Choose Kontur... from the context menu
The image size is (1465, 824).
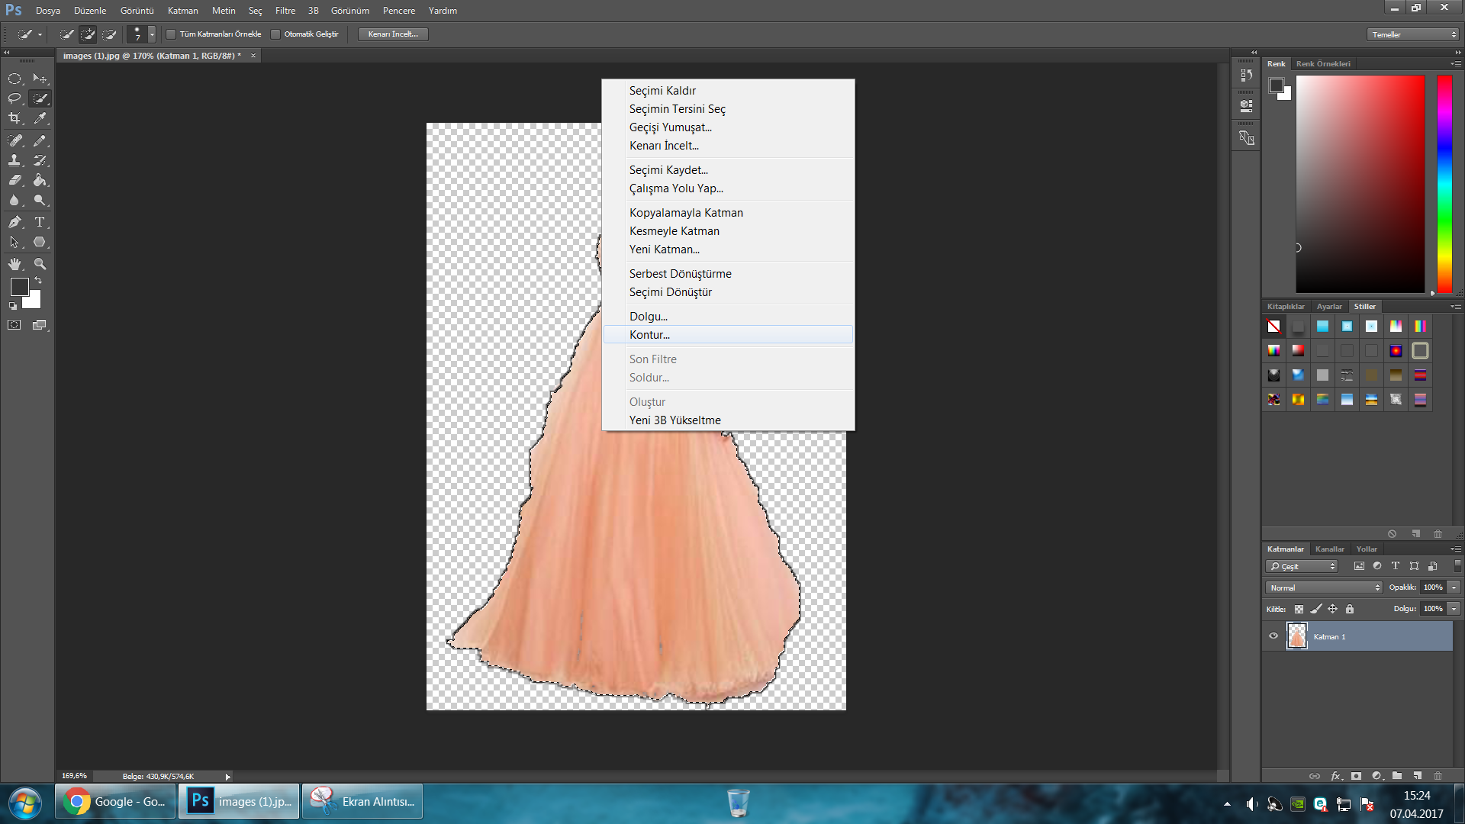click(649, 335)
